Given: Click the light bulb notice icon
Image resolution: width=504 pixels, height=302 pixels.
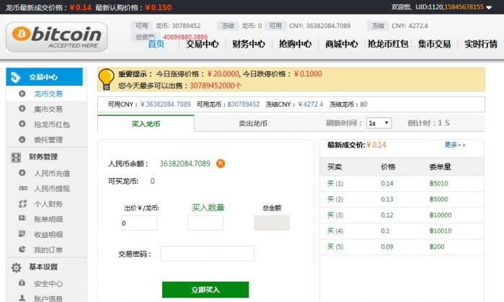Looking at the screenshot, I should tap(106, 78).
